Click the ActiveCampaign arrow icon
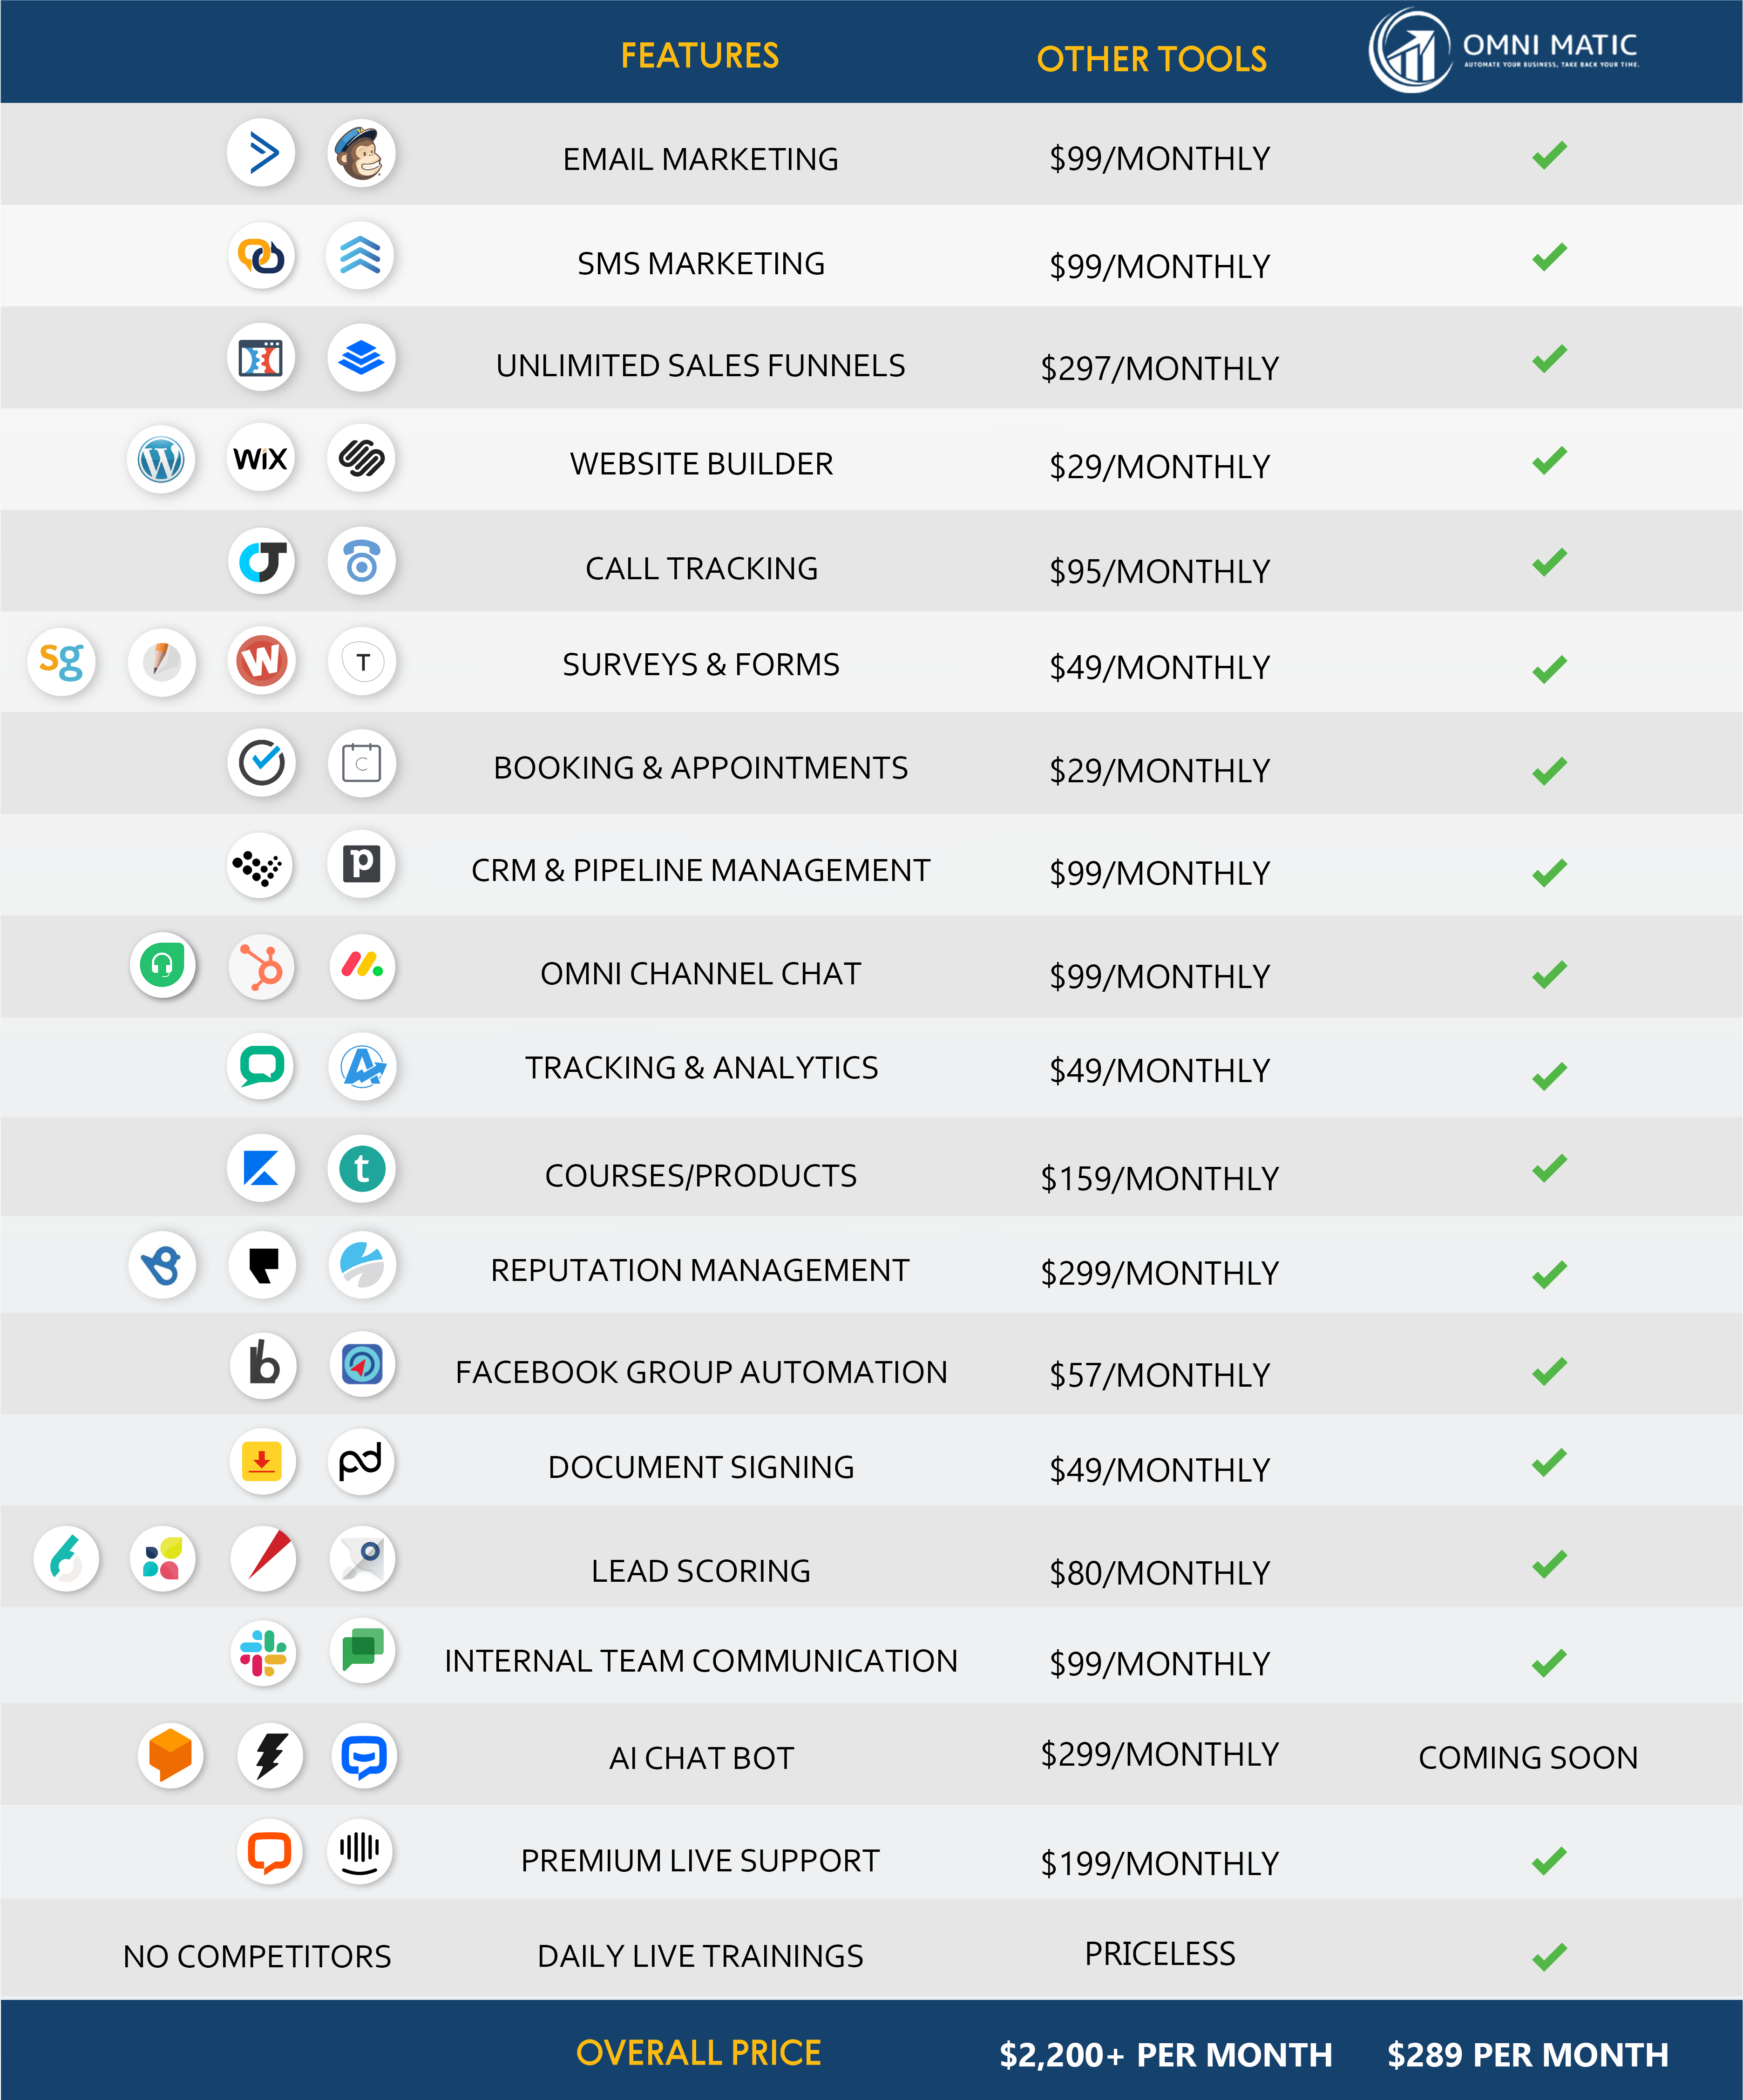This screenshot has height=2100, width=1743. pos(261,154)
